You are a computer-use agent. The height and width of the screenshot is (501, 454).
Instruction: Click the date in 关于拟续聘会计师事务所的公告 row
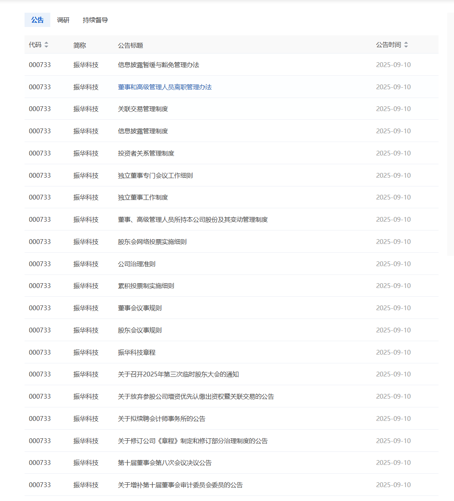tap(393, 418)
